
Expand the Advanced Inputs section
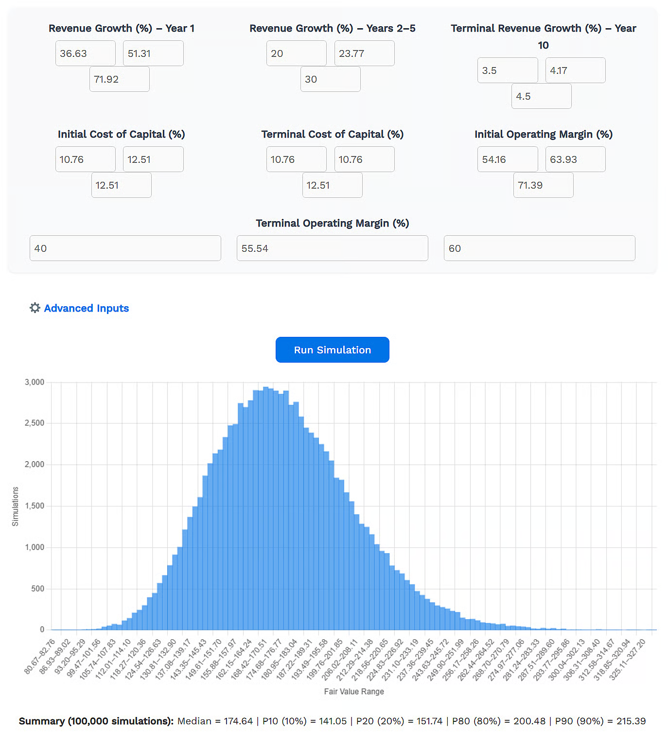[86, 308]
